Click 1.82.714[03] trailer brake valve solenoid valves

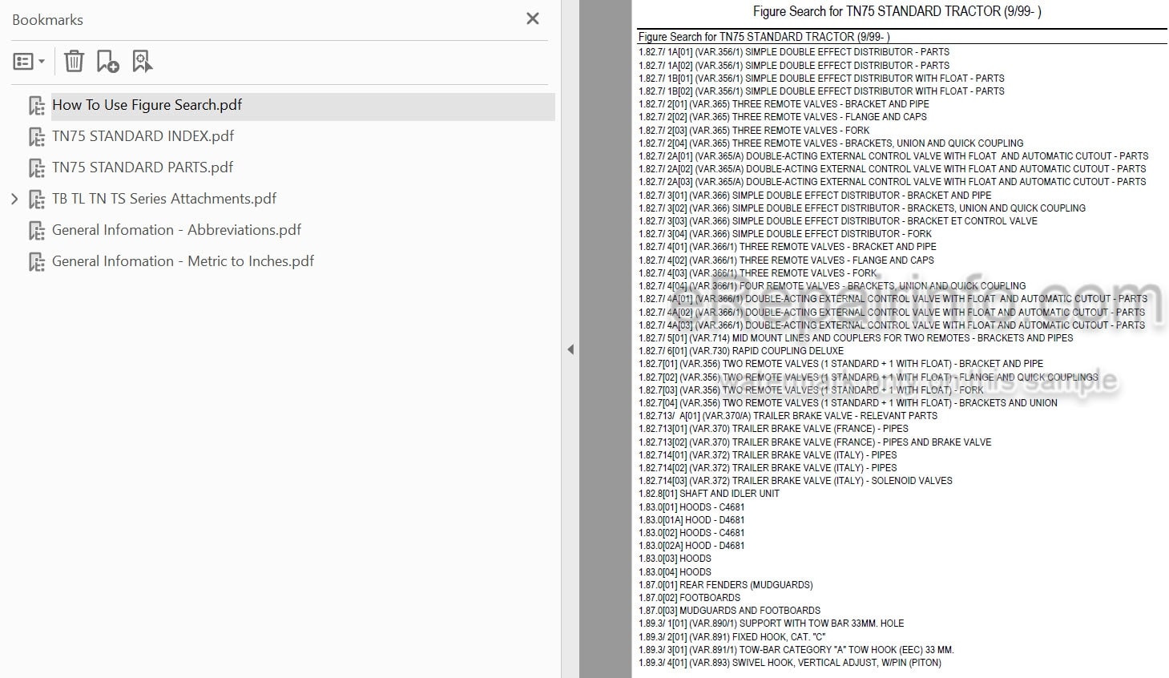(796, 481)
